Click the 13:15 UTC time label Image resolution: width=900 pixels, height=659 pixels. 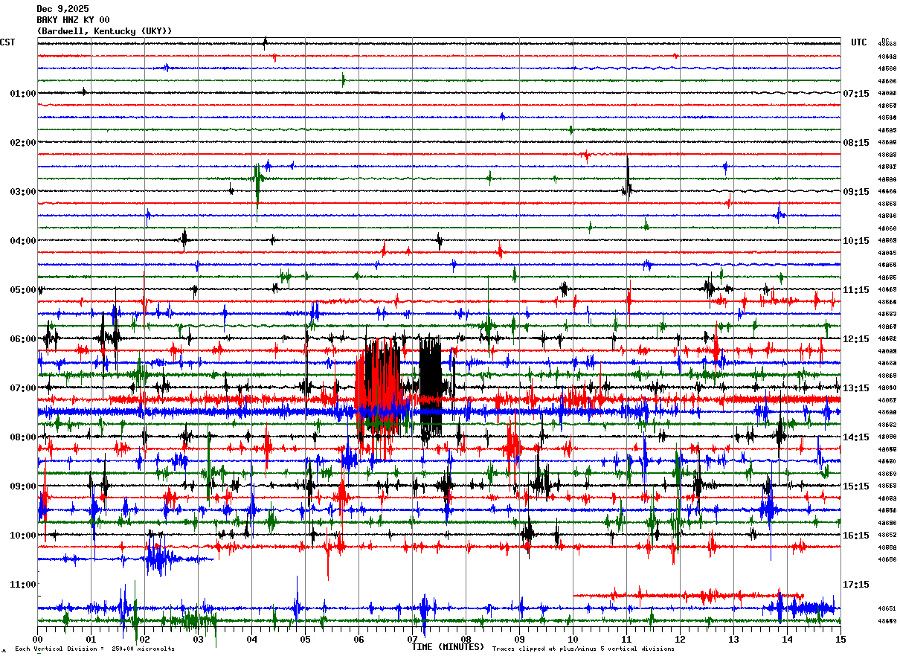[856, 388]
